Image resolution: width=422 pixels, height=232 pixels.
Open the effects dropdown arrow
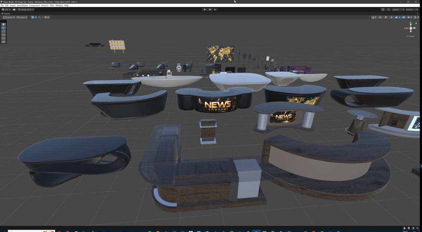399,17
